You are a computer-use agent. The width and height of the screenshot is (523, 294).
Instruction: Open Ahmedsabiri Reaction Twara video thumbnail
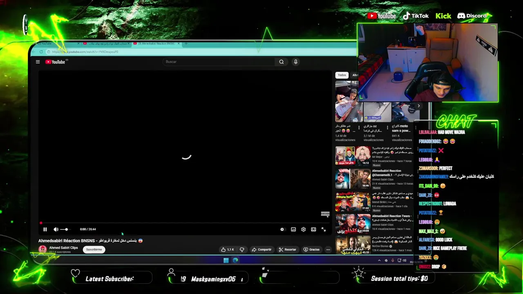tap(353, 224)
